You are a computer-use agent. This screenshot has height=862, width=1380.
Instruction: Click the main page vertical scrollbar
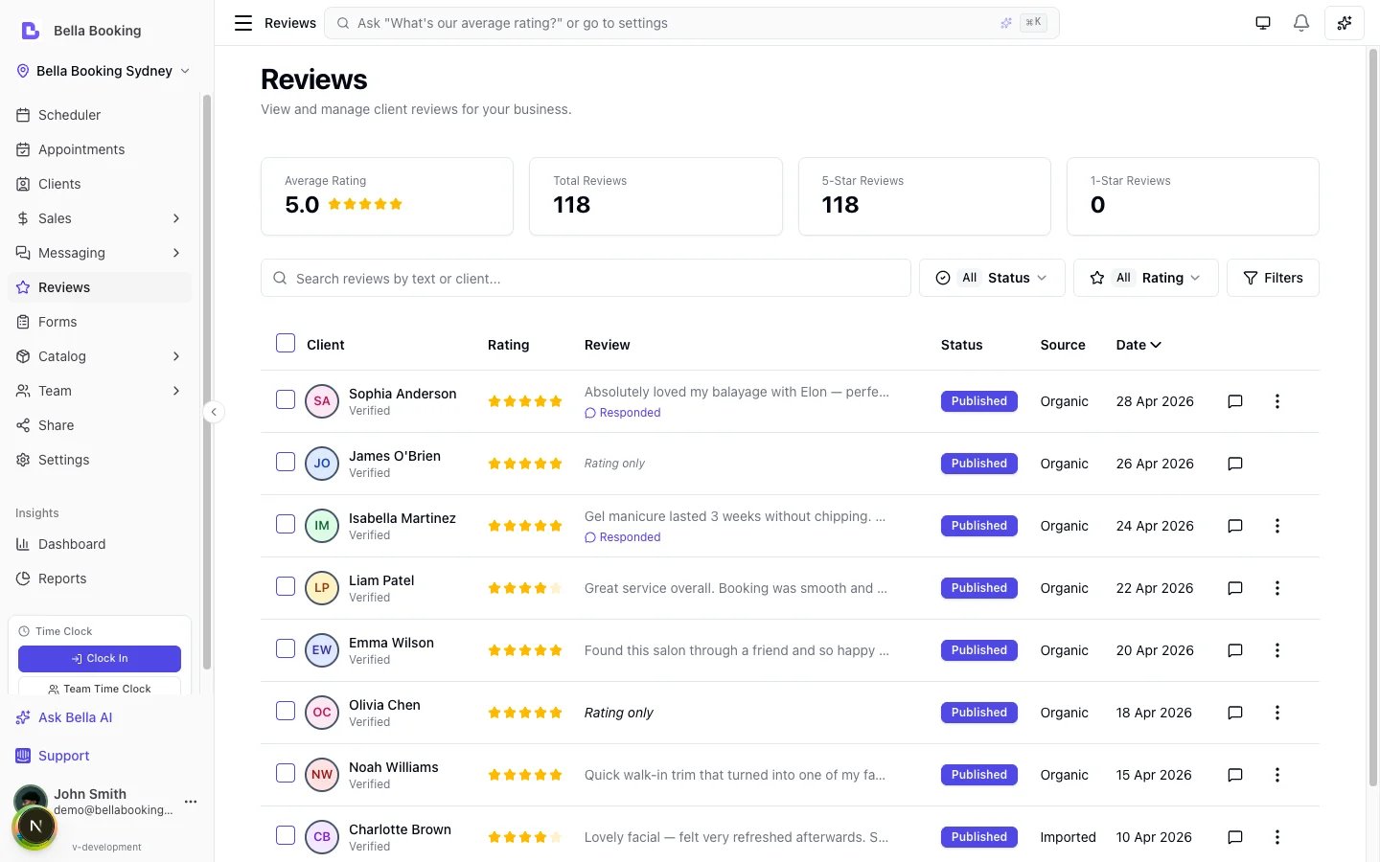coord(1372,417)
